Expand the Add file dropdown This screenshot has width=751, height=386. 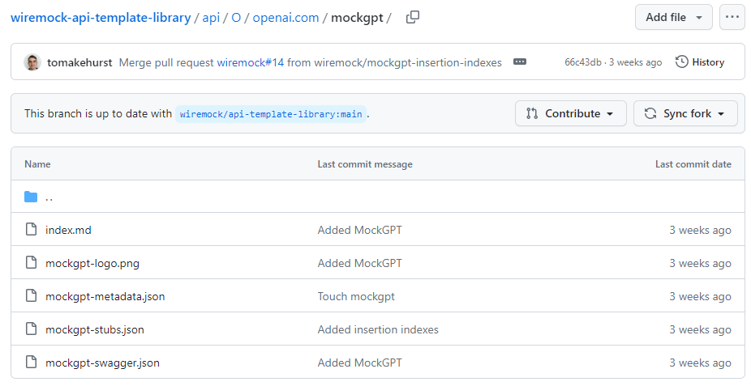(x=673, y=17)
